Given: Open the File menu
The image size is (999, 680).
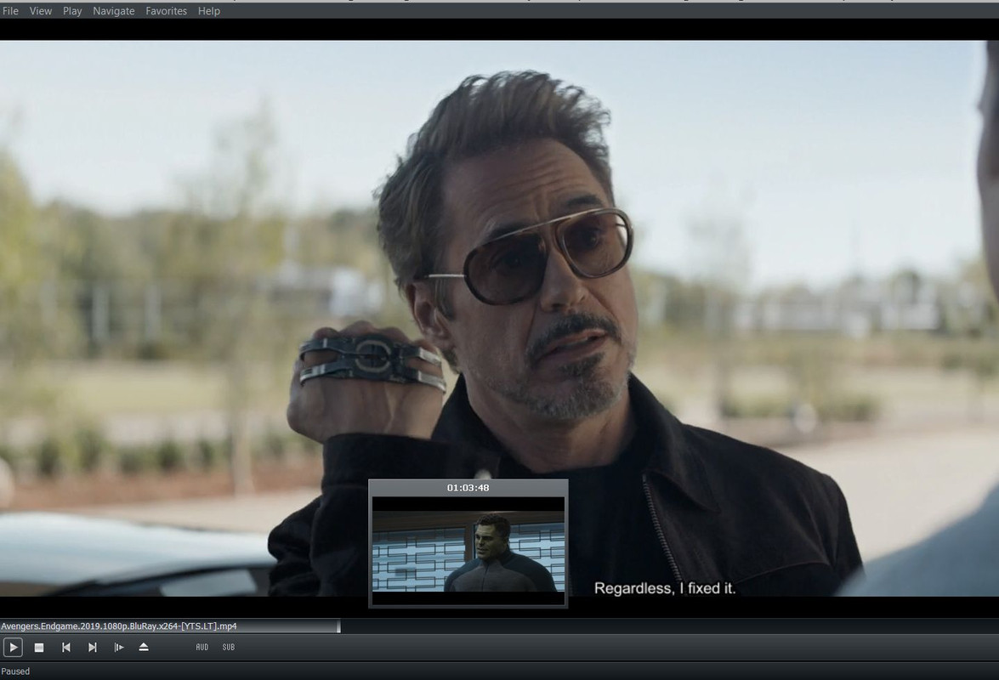Looking at the screenshot, I should point(10,11).
